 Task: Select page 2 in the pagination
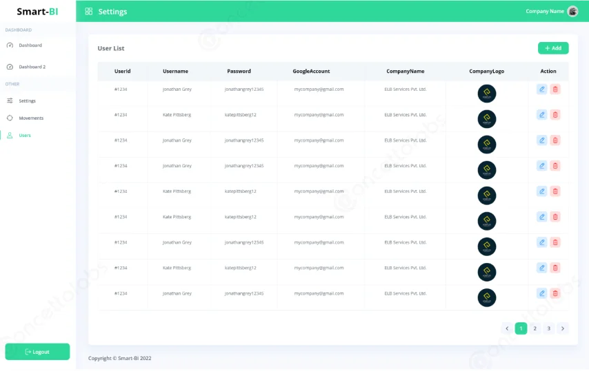(x=535, y=328)
